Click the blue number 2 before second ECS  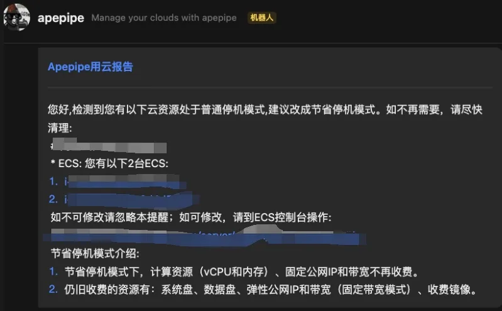point(53,199)
